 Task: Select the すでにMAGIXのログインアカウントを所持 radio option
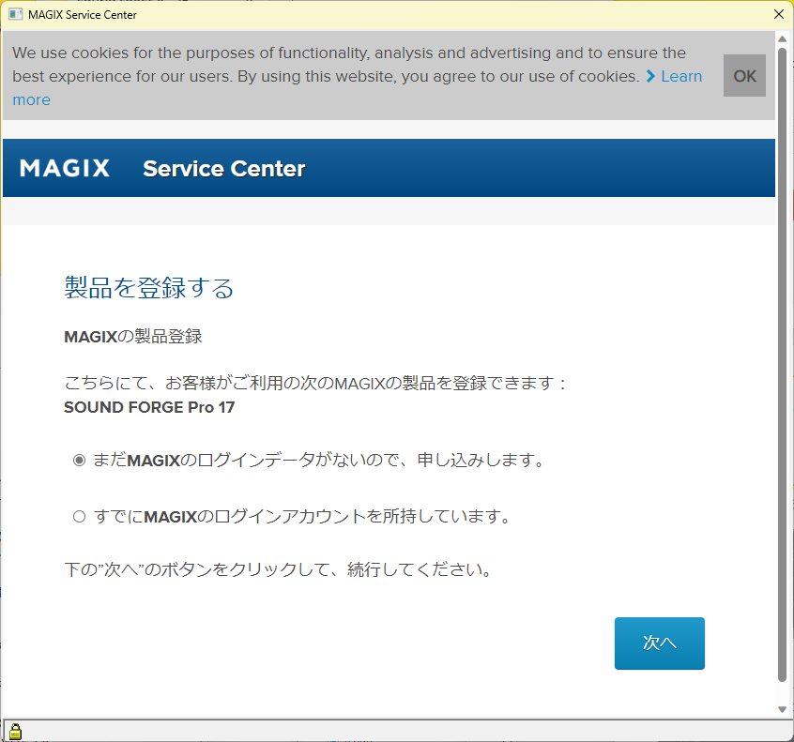click(79, 517)
